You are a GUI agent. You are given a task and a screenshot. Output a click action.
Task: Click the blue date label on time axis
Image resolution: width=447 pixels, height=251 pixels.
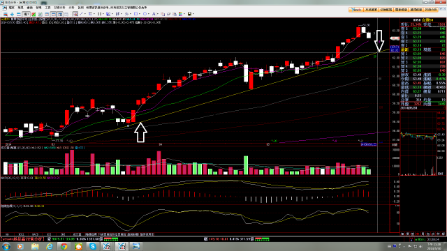point(368,144)
